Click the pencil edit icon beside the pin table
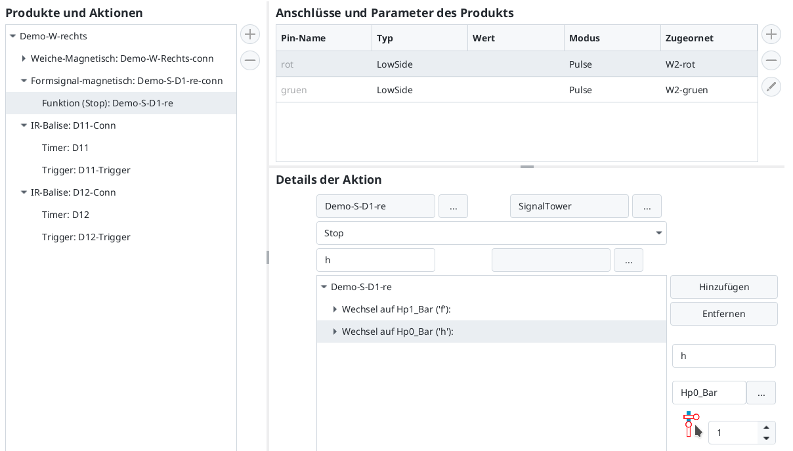The width and height of the screenshot is (793, 451). coord(771,87)
